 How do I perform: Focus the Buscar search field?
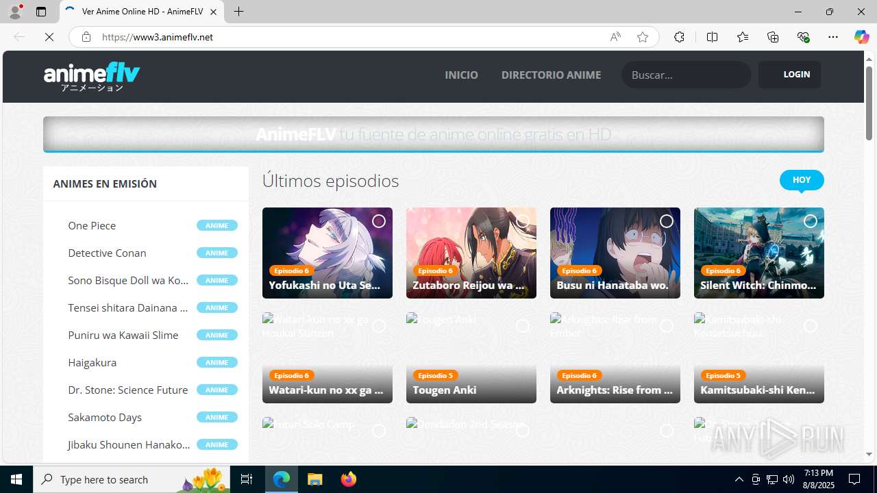[686, 75]
